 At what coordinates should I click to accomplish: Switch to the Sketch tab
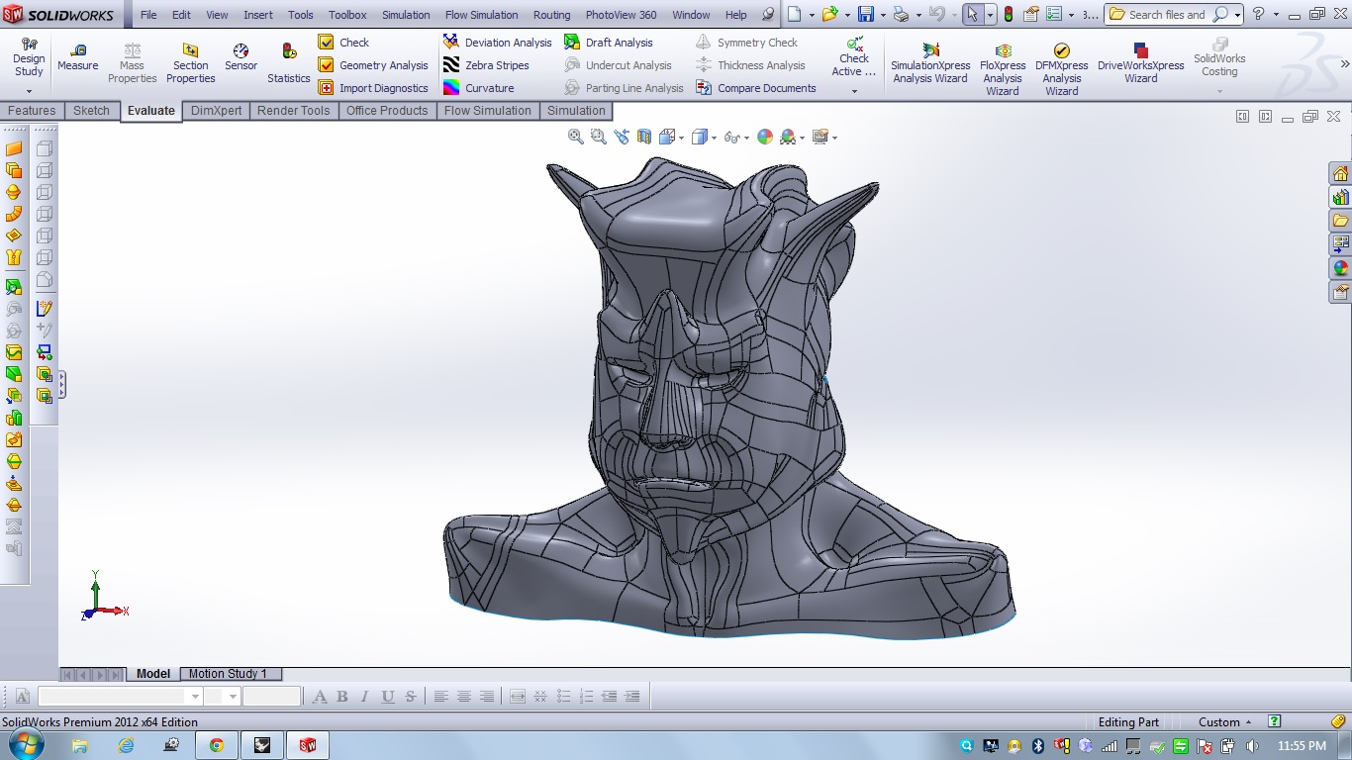click(91, 111)
